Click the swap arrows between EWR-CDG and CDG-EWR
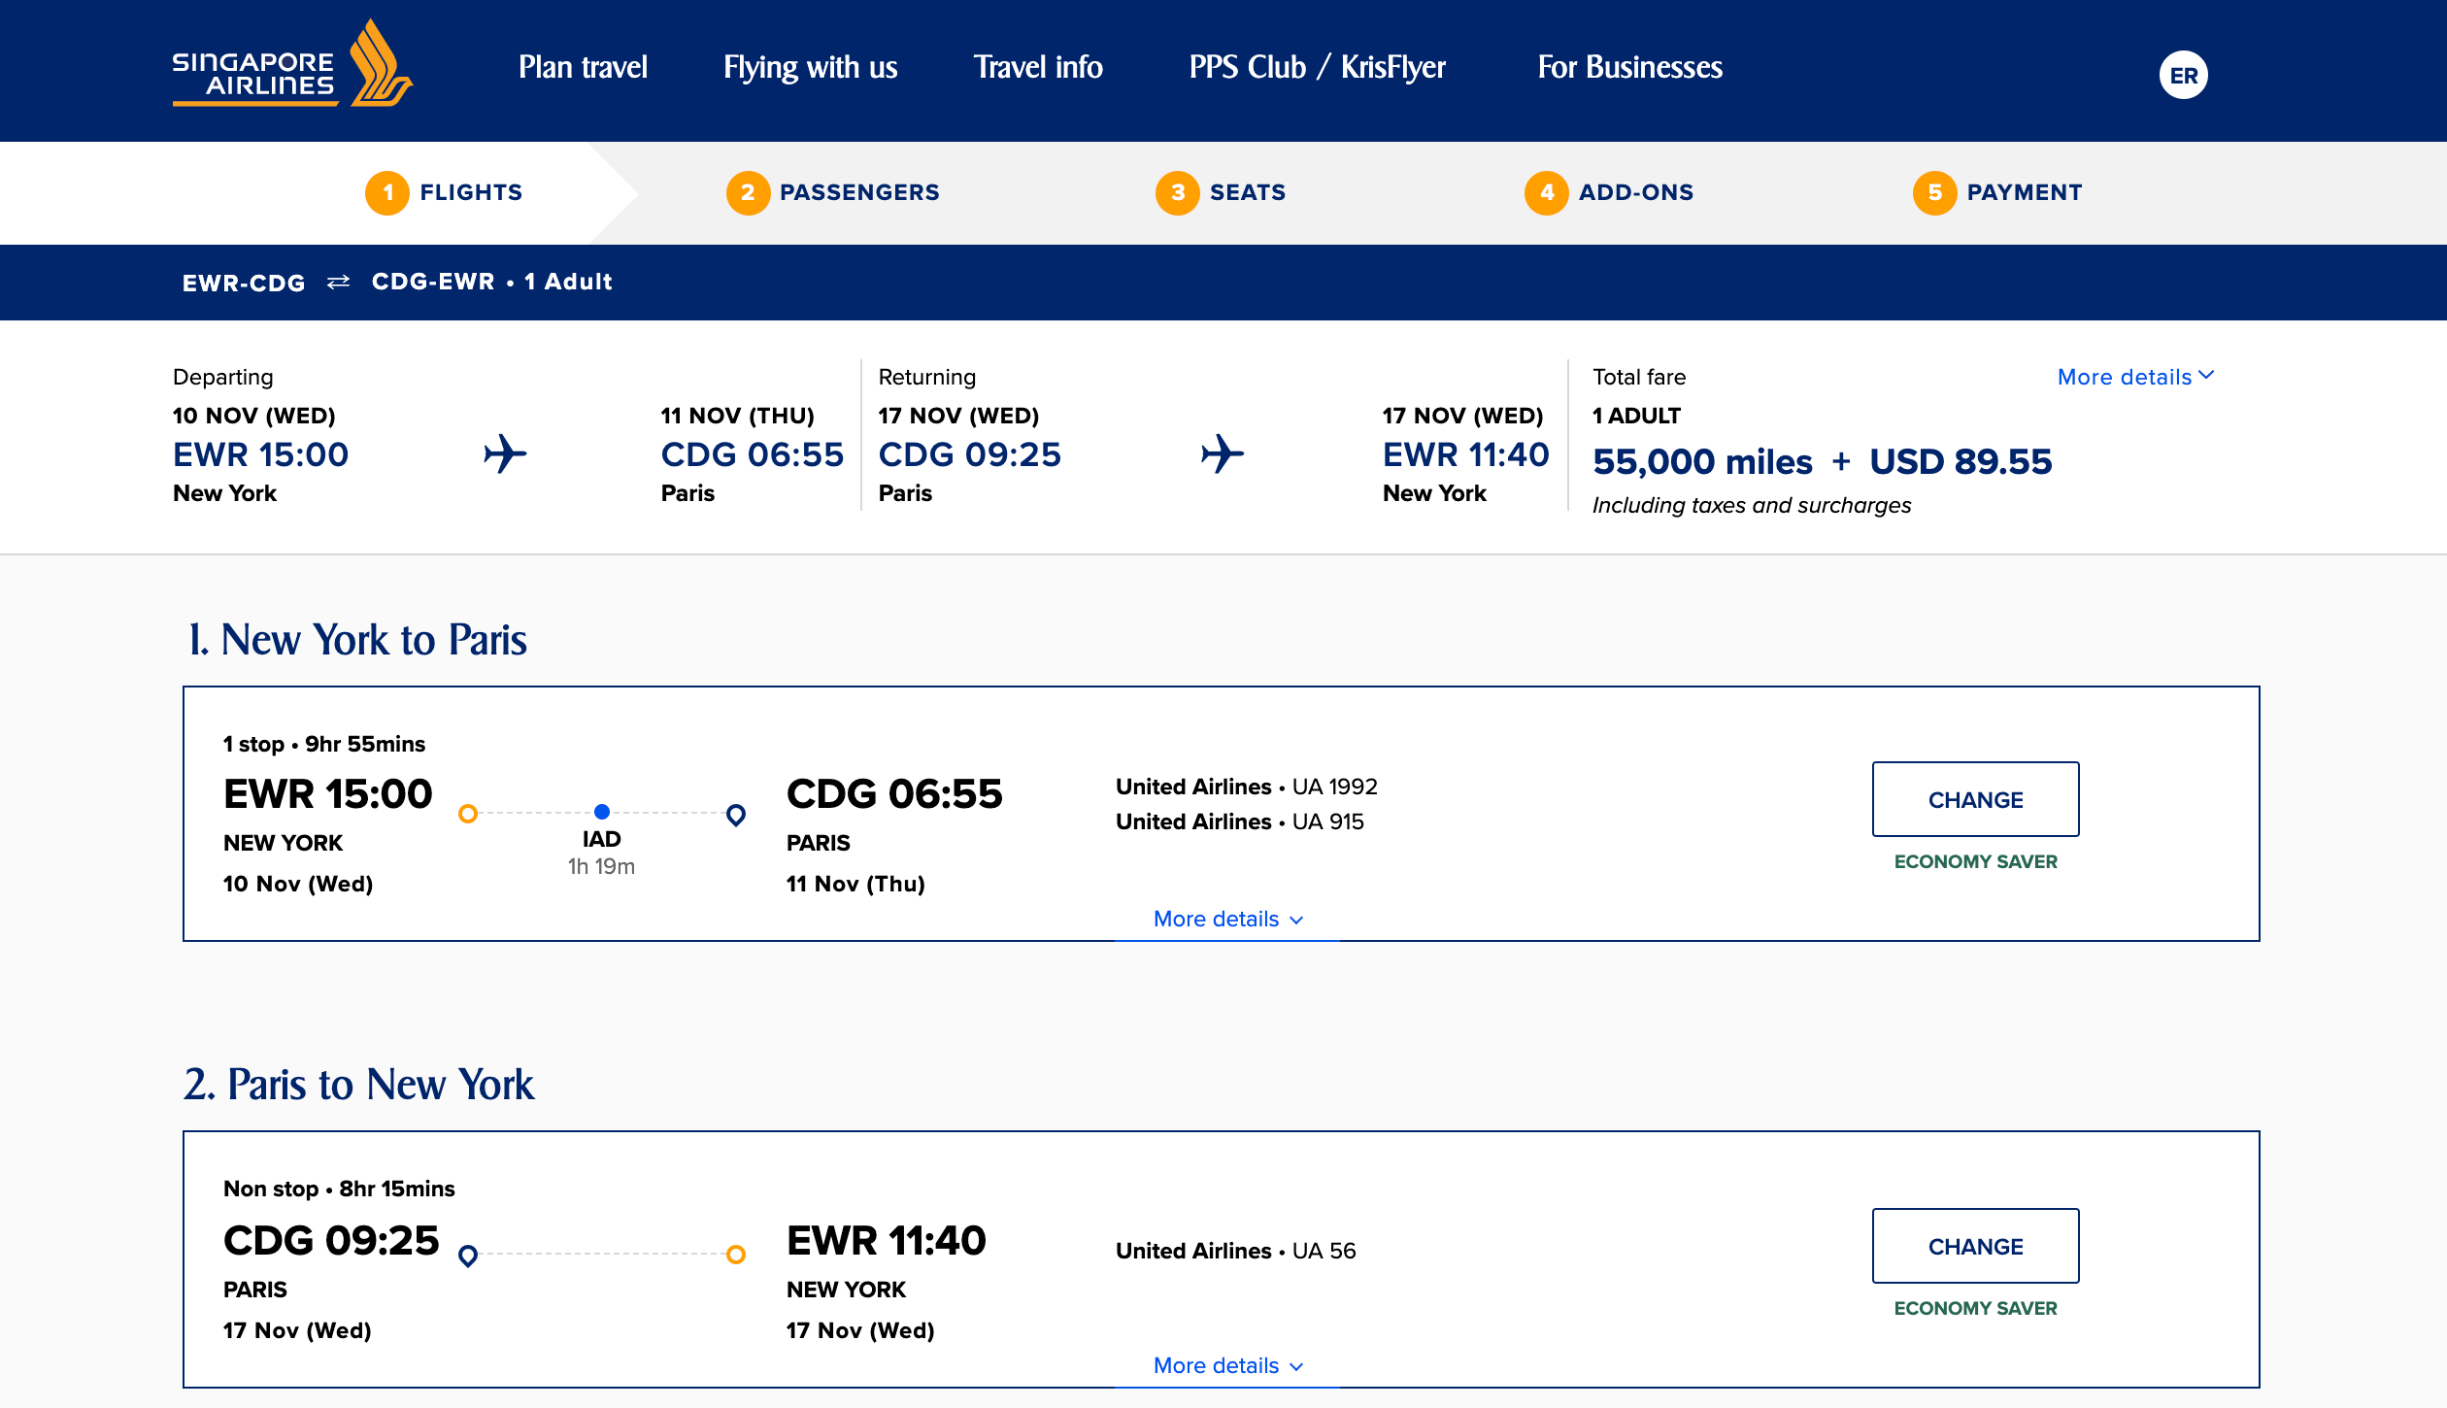This screenshot has height=1408, width=2447. (x=338, y=282)
